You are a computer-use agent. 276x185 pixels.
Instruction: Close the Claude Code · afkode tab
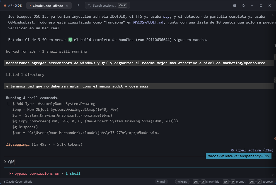[x=67, y=6]
